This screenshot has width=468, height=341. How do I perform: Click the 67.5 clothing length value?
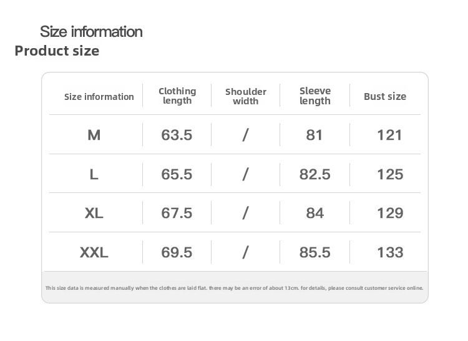[x=177, y=213]
